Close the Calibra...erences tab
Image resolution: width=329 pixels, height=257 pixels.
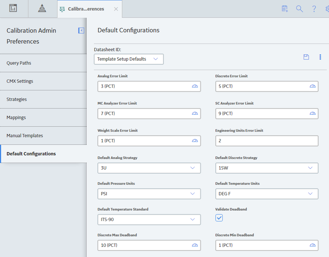116,9
